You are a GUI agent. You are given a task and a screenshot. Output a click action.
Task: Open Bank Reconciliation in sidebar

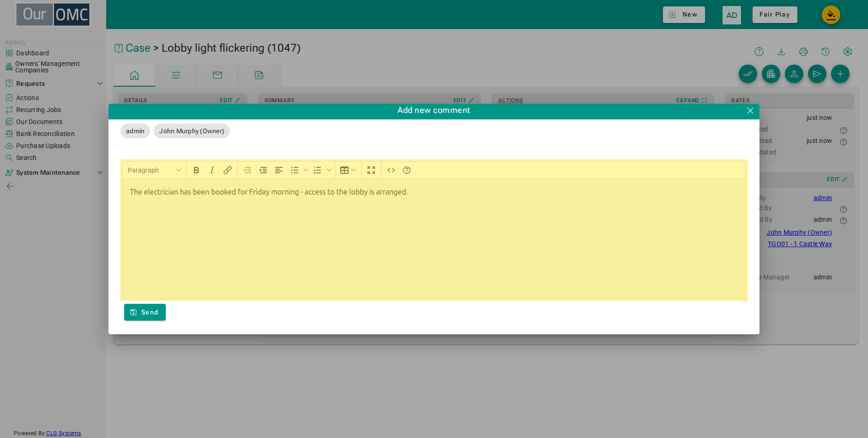[45, 134]
